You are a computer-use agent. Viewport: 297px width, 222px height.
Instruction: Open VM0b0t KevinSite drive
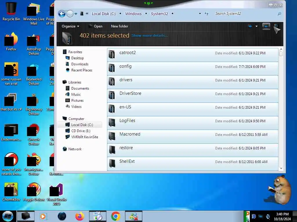click(84, 137)
